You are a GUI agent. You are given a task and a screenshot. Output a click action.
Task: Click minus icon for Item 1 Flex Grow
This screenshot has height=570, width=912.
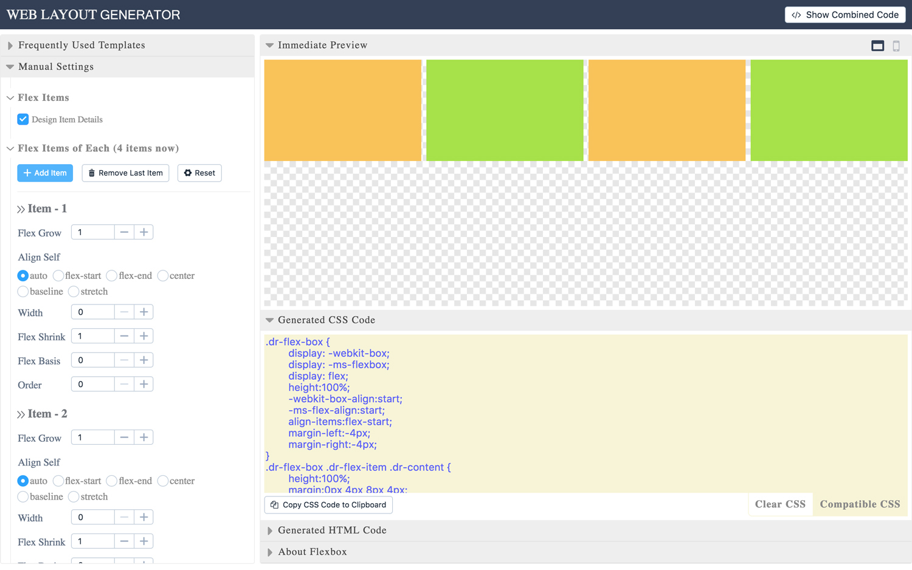point(124,232)
